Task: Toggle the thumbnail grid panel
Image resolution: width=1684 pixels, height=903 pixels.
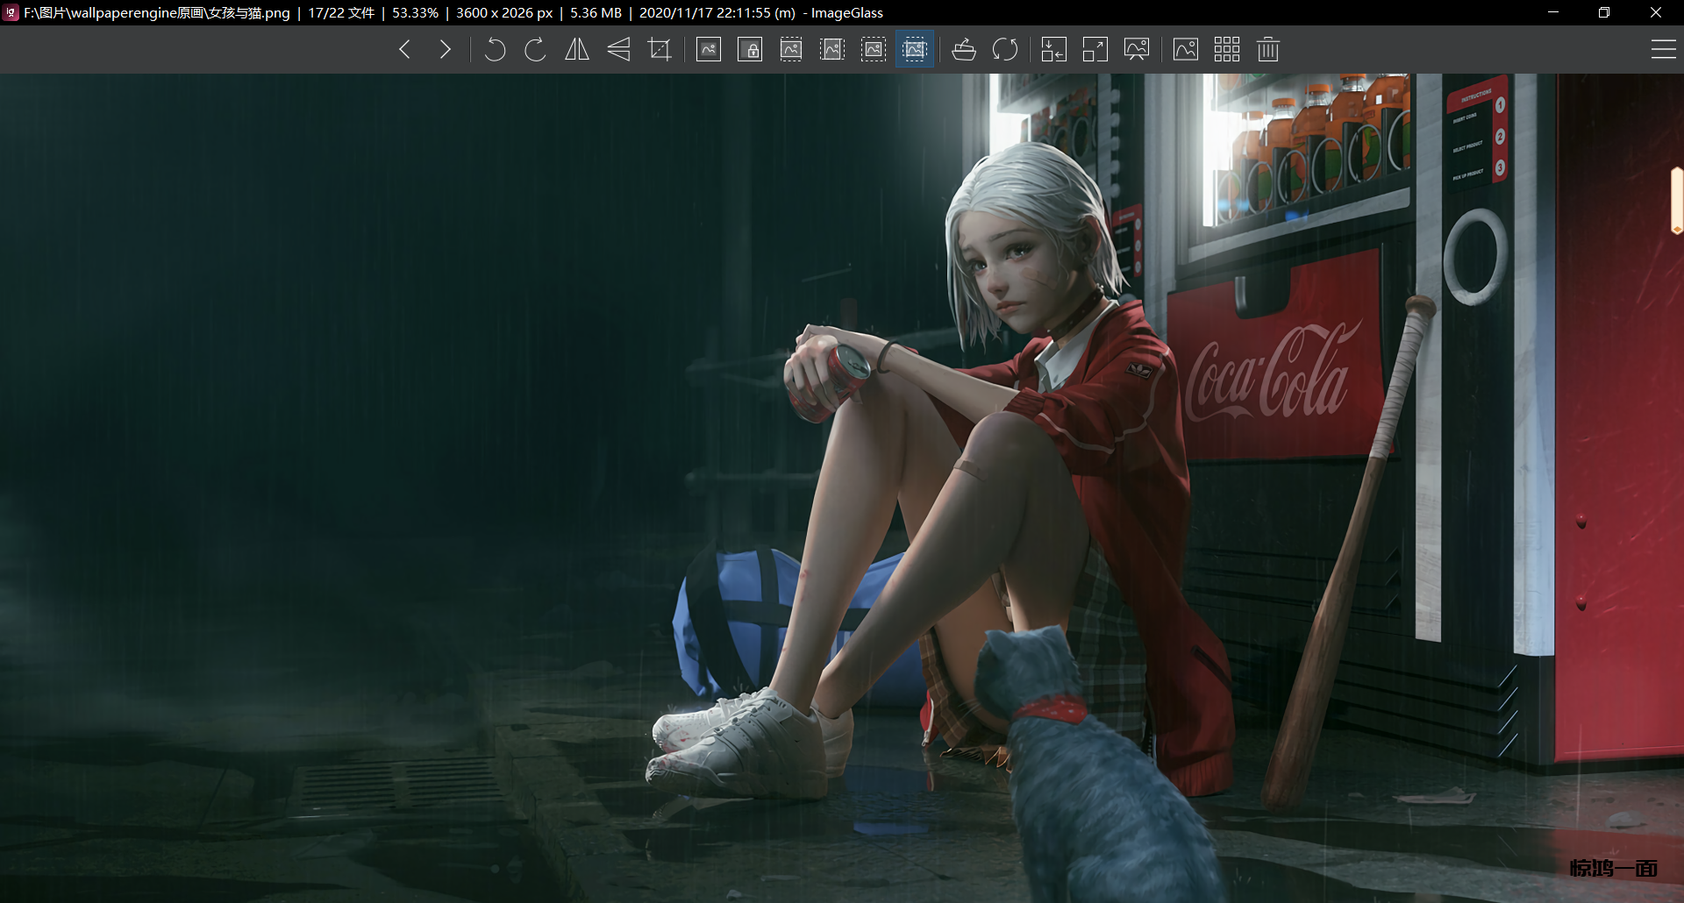Action: click(1227, 50)
